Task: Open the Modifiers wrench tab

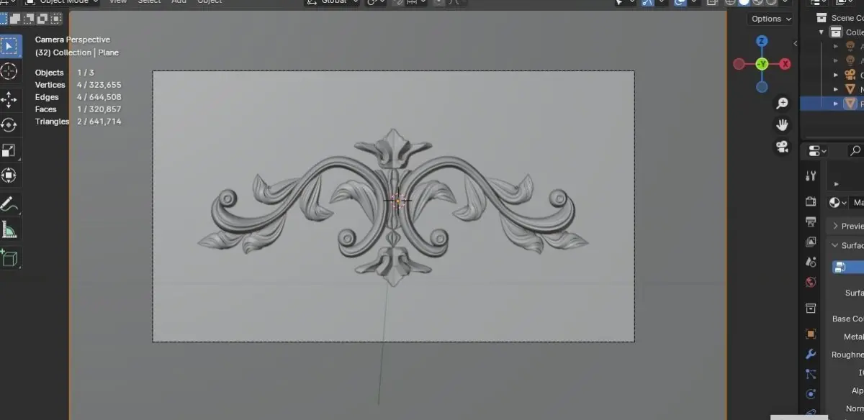Action: coord(811,354)
